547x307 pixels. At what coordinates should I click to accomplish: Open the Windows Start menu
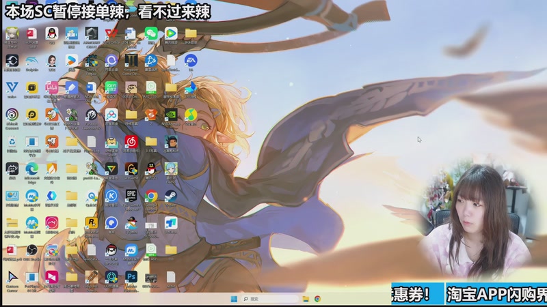tap(234, 299)
